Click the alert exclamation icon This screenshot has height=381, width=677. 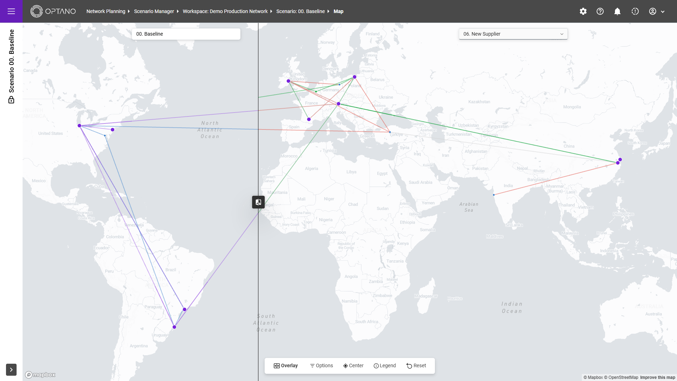(x=635, y=11)
